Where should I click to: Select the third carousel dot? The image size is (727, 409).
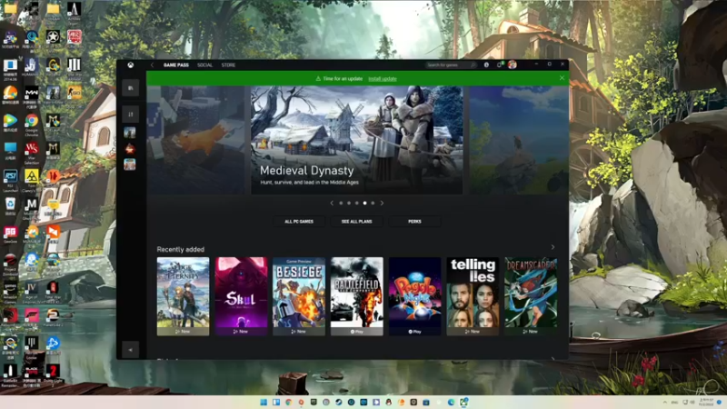[x=357, y=203]
